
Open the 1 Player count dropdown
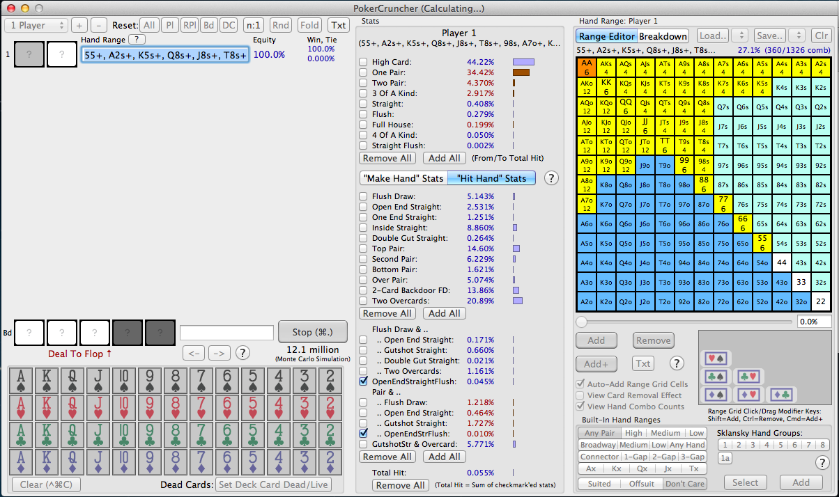36,25
